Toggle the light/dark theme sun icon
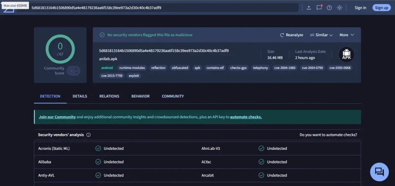Screen dimensions: 395x186 339,8
